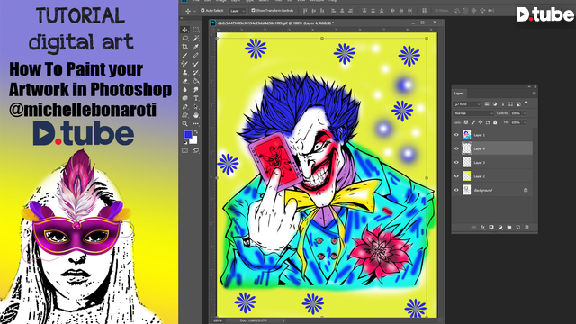Screen dimensions: 576x324
Task: Click the Opacity 100% field
Action: point(516,113)
